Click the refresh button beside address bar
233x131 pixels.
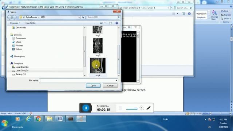click(83, 17)
